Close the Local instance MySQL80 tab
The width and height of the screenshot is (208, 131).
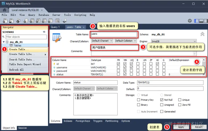(42, 10)
